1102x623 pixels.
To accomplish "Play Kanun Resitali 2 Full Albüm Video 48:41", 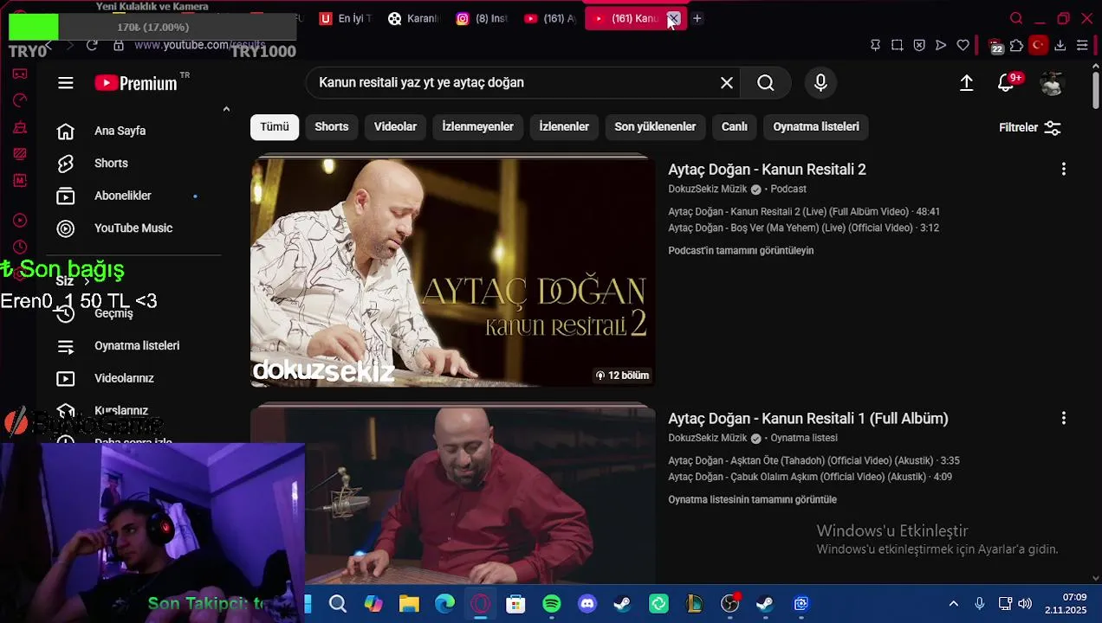I will pos(804,212).
